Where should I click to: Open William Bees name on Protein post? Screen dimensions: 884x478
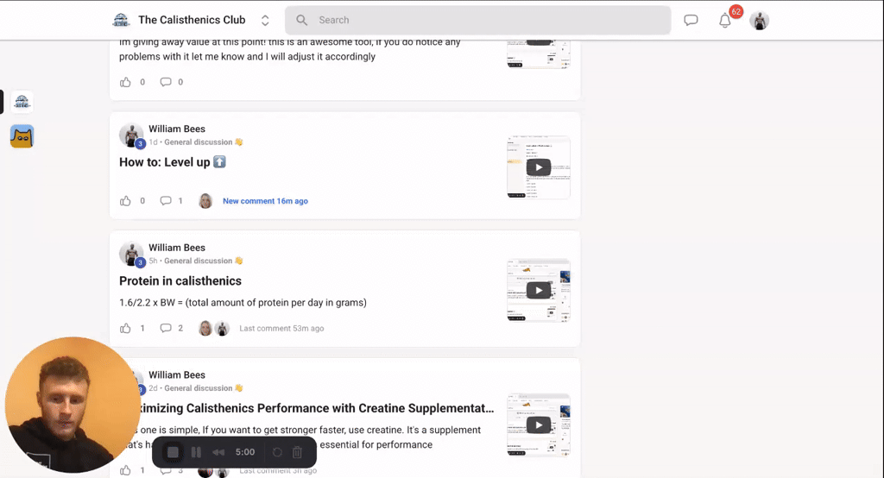(176, 248)
